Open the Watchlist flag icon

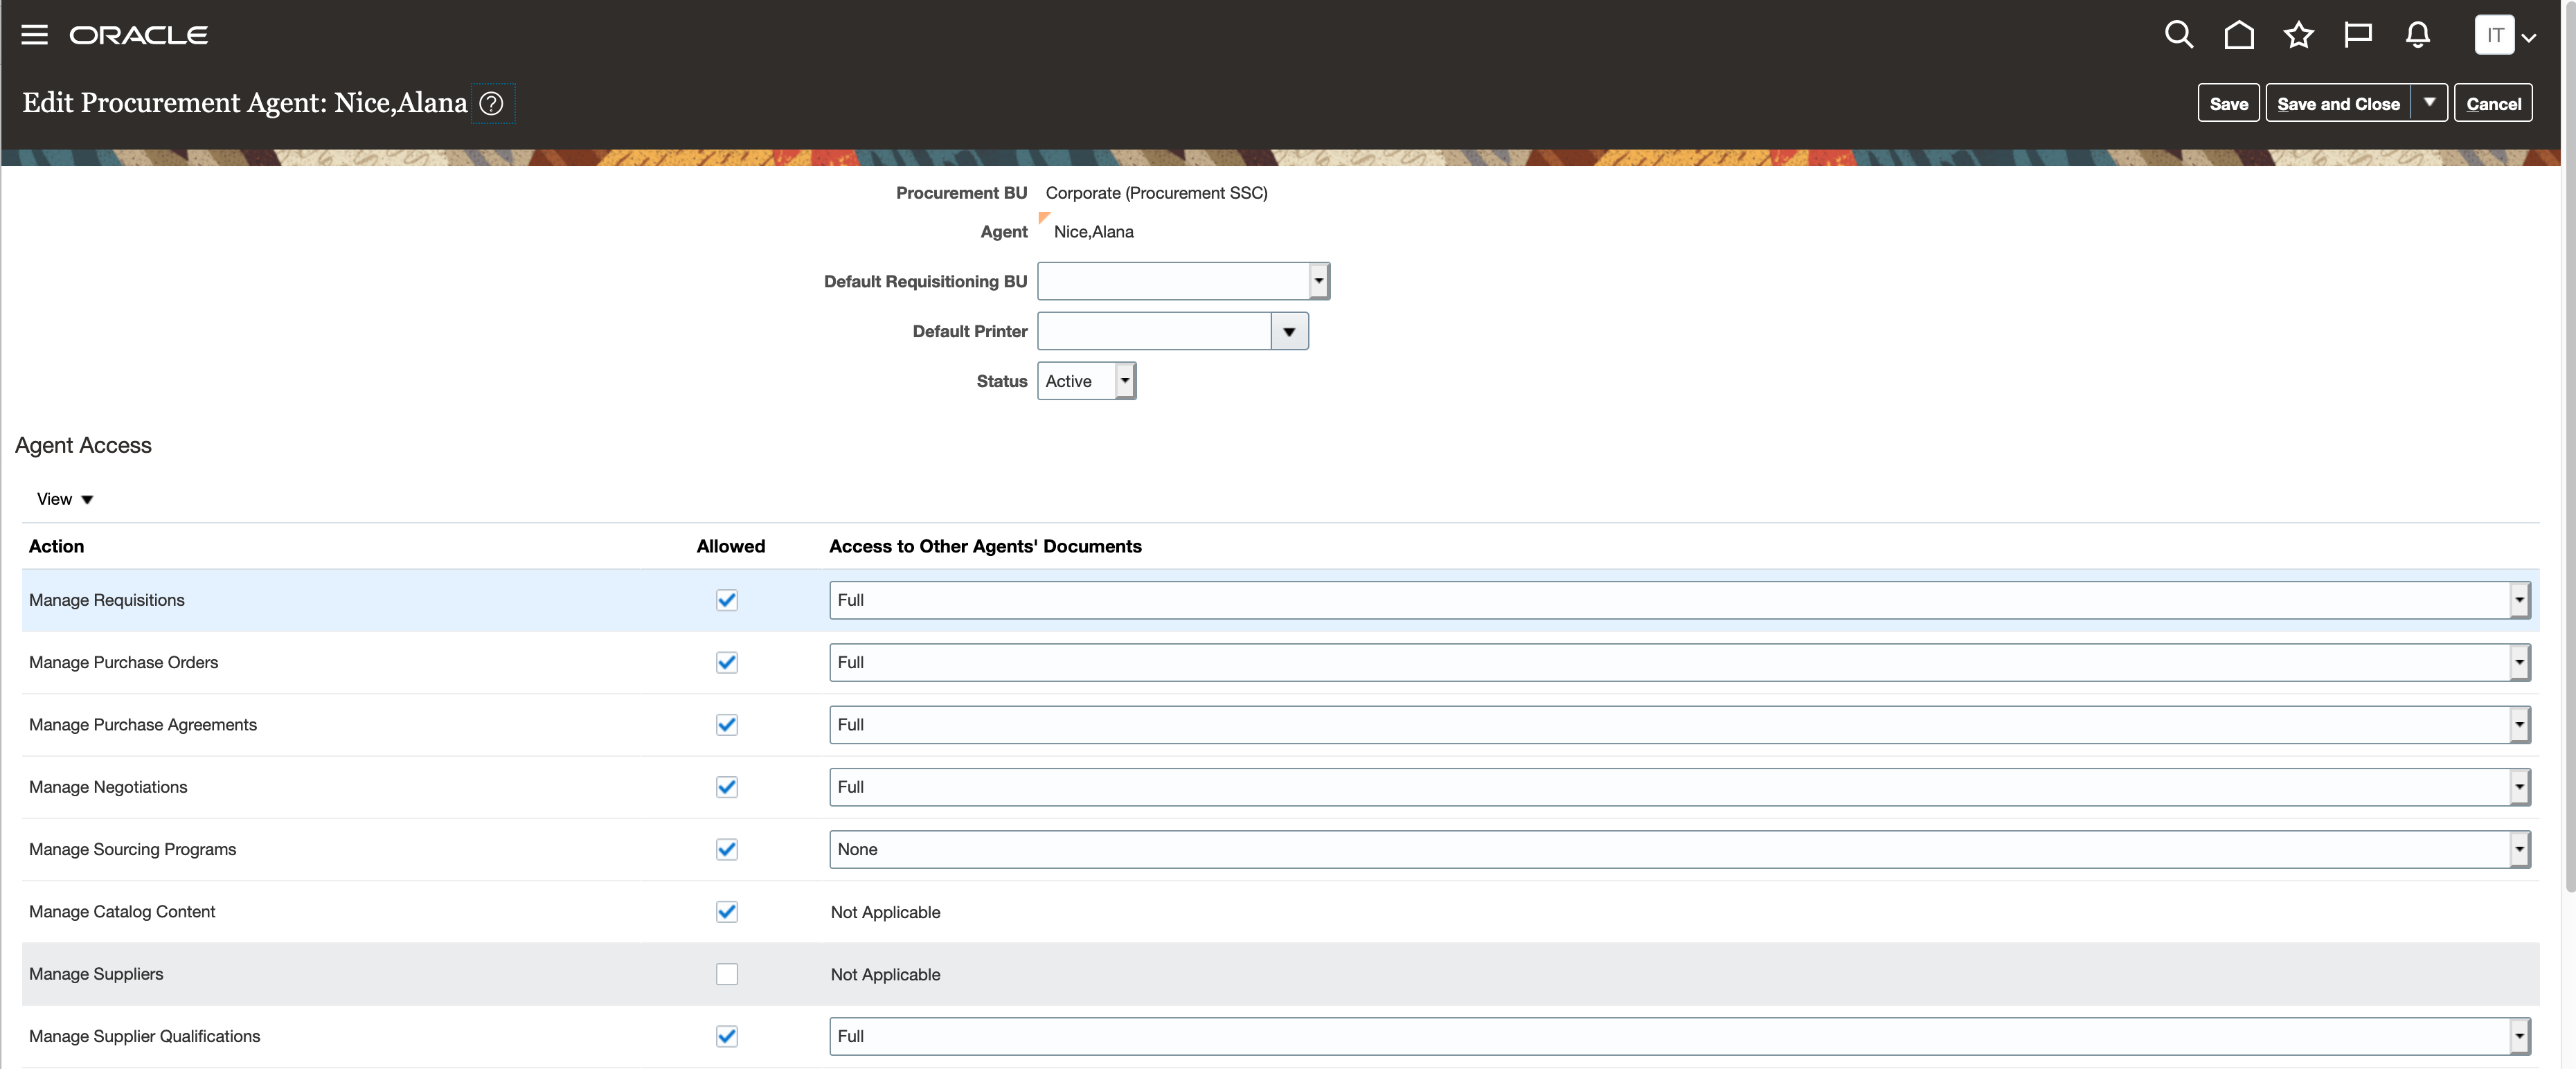point(2358,35)
